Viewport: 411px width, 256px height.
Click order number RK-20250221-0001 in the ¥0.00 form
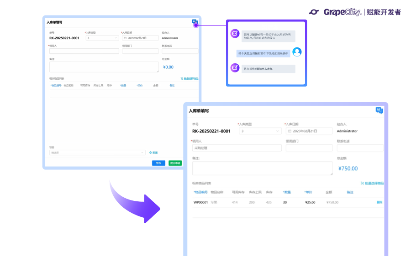64,38
